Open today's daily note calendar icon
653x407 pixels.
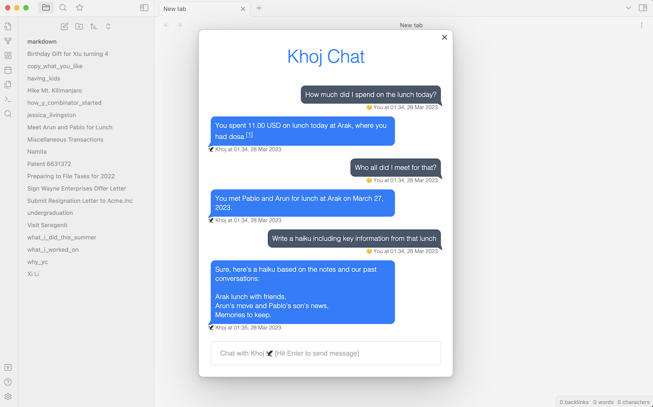pyautogui.click(x=8, y=70)
